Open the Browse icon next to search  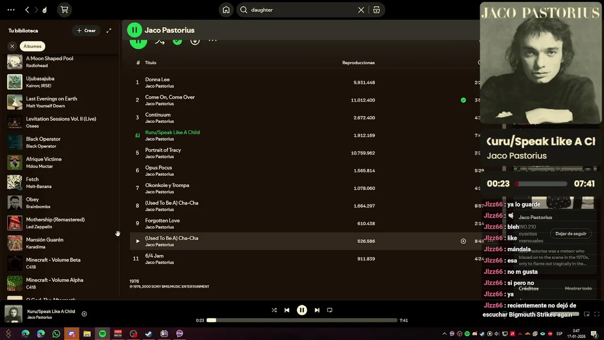pos(377,10)
